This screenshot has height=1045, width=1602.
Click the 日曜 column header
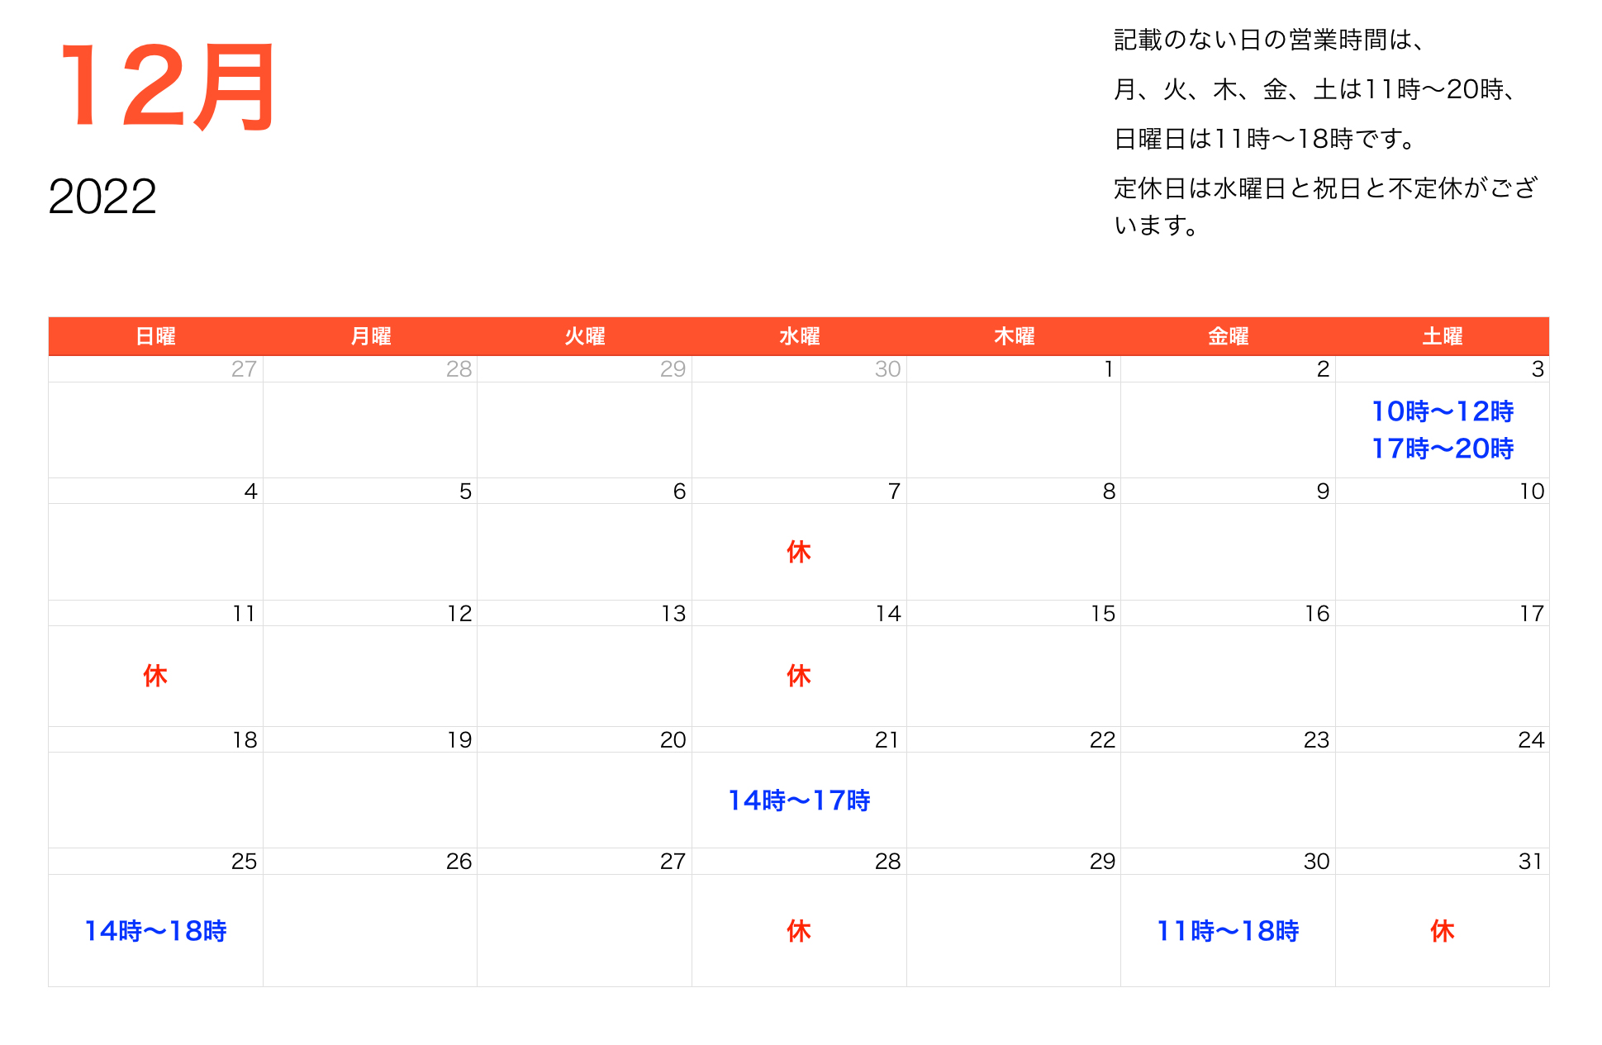[x=155, y=336]
